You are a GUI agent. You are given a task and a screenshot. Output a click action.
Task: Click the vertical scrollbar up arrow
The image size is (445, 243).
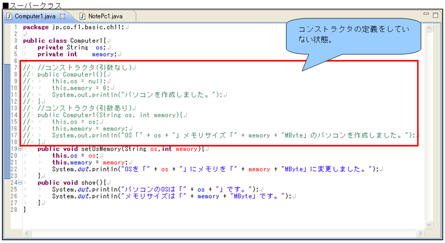tap(429, 28)
